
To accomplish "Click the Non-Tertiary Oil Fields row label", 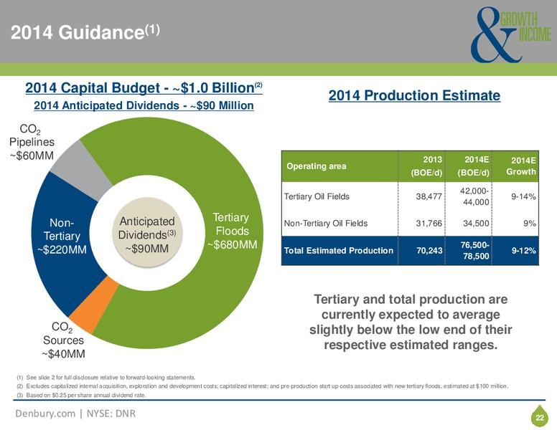I will [326, 223].
